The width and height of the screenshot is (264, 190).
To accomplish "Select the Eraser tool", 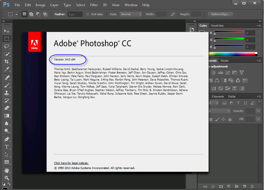I will (x=7, y=108).
